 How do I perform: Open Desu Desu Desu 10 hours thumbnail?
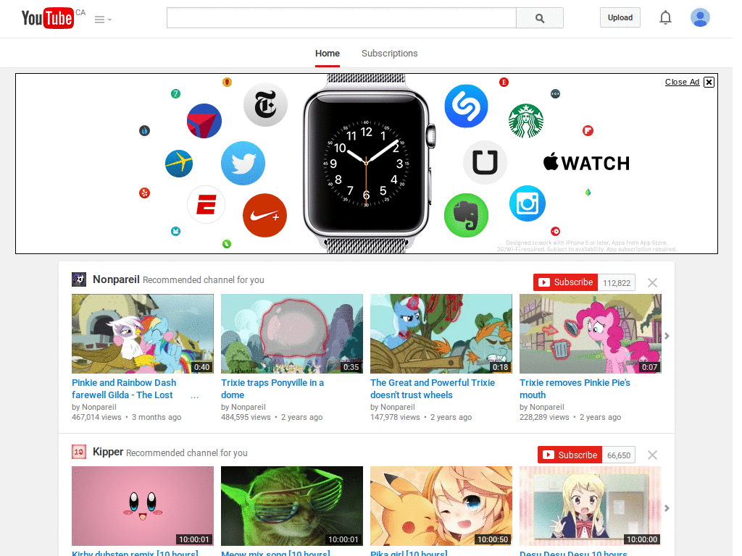pos(590,506)
